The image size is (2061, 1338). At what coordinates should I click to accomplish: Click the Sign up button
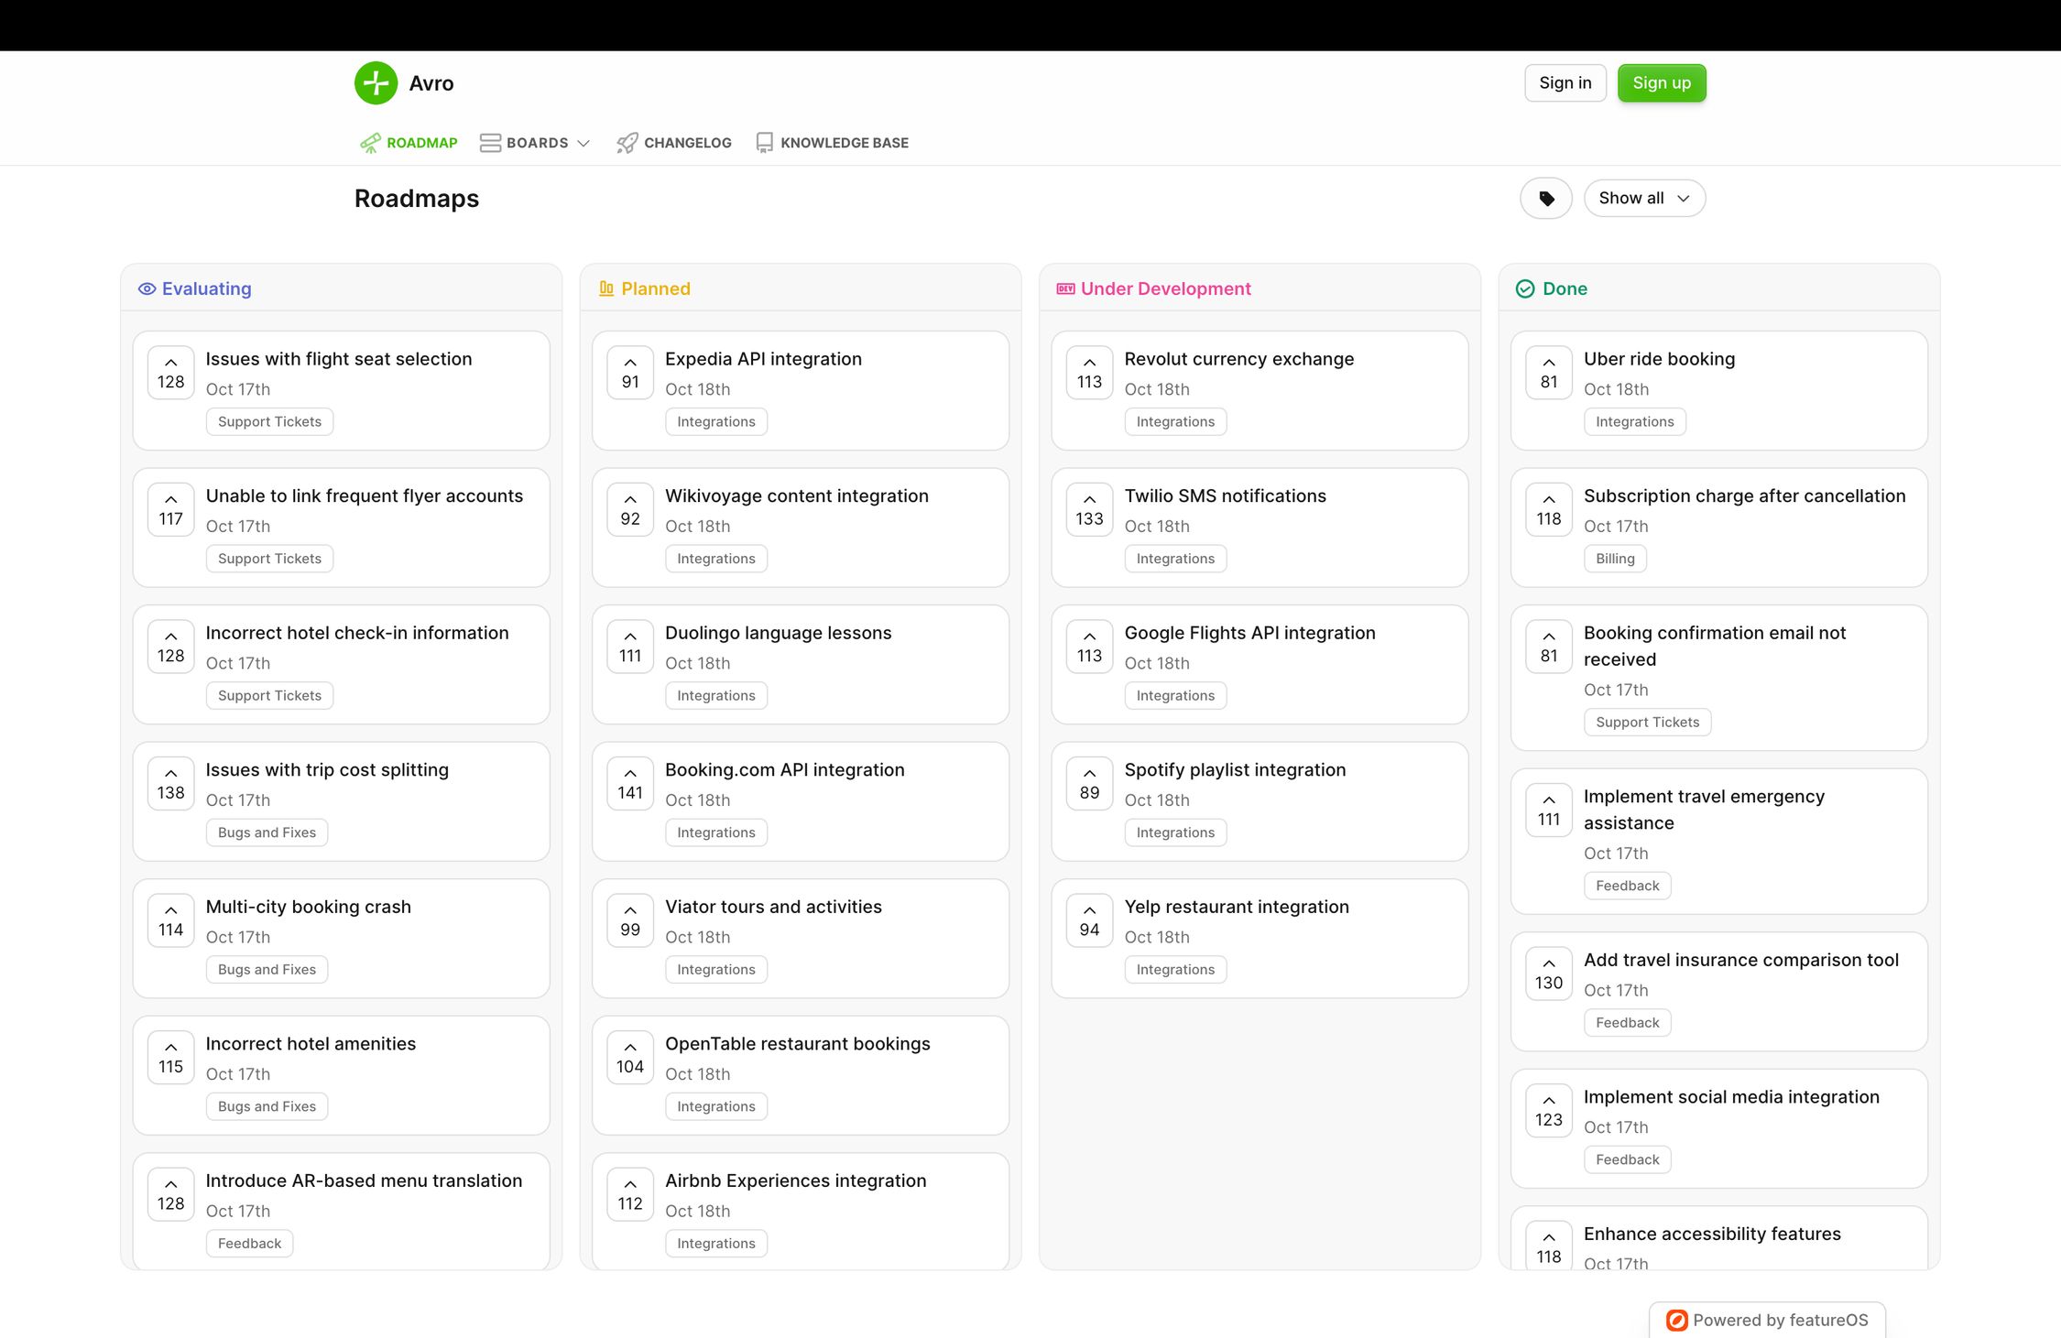[1662, 82]
